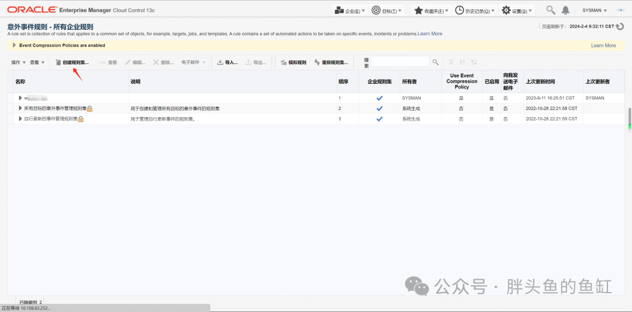Open the SYSMAN user dropdown

[595, 11]
